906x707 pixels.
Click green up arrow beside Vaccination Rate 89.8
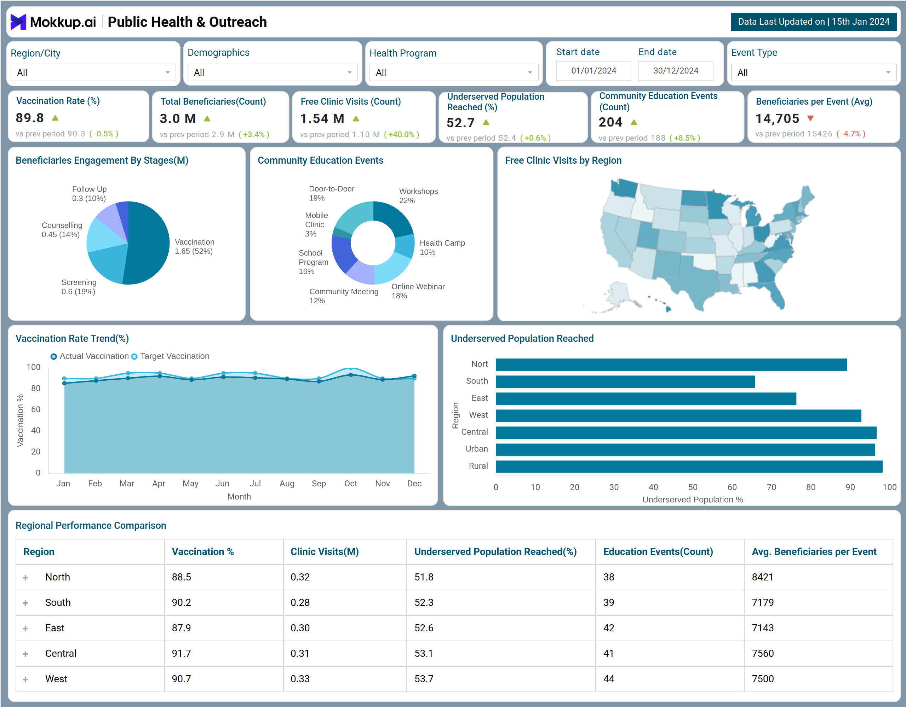click(x=55, y=118)
